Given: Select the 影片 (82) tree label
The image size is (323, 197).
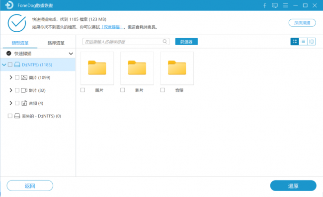Looking at the screenshot, I should click(x=37, y=90).
